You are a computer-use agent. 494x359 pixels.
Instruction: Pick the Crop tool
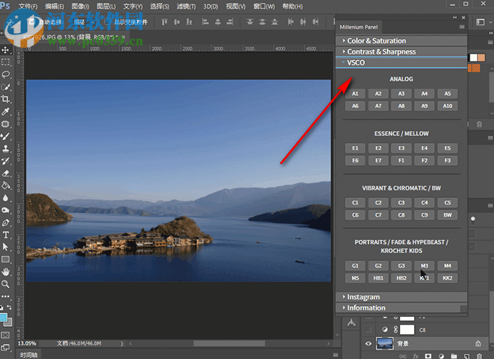tap(6, 99)
